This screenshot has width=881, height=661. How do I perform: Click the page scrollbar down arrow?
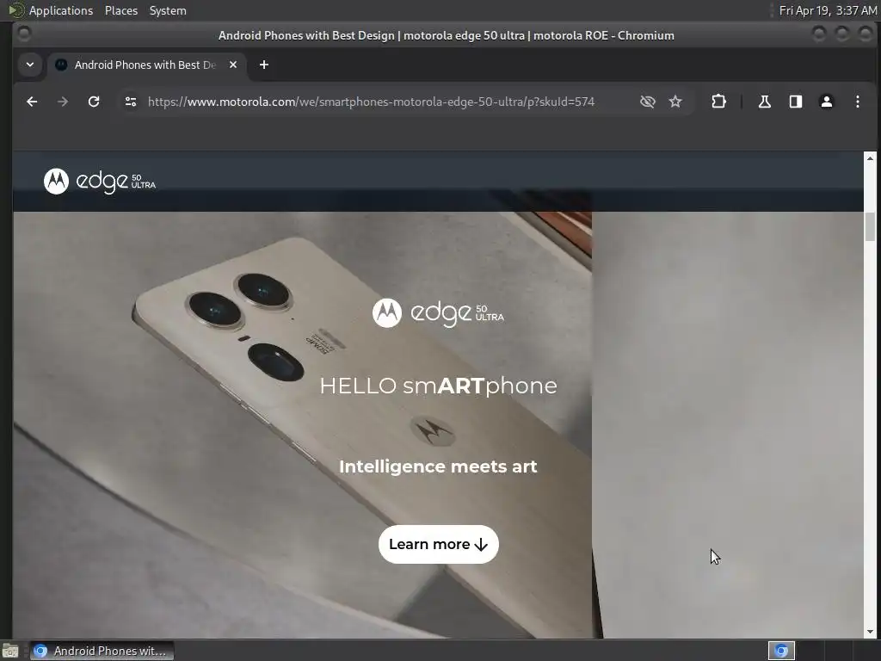871,632
